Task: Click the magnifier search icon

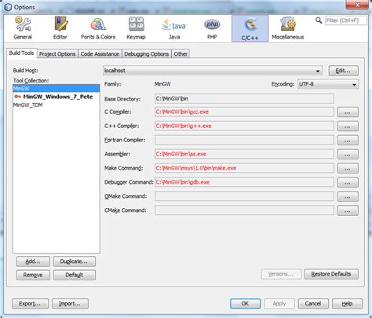Action: pos(319,20)
